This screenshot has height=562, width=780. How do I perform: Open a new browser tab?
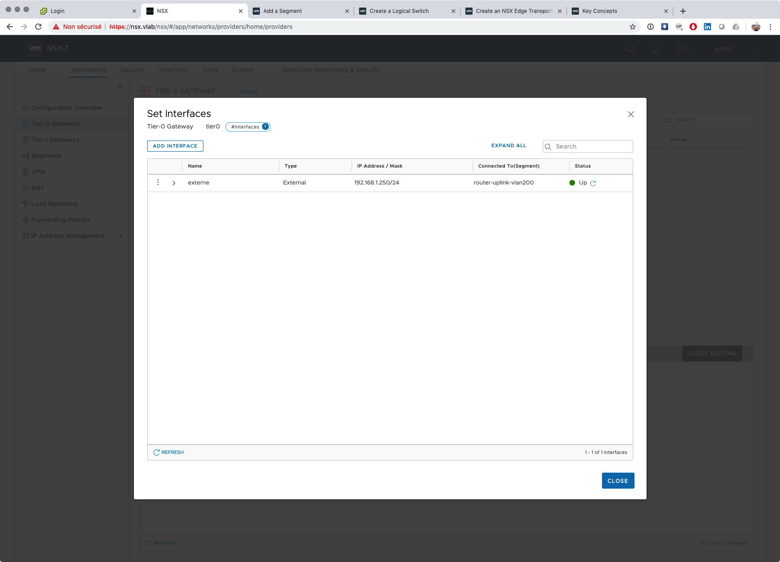pos(683,11)
